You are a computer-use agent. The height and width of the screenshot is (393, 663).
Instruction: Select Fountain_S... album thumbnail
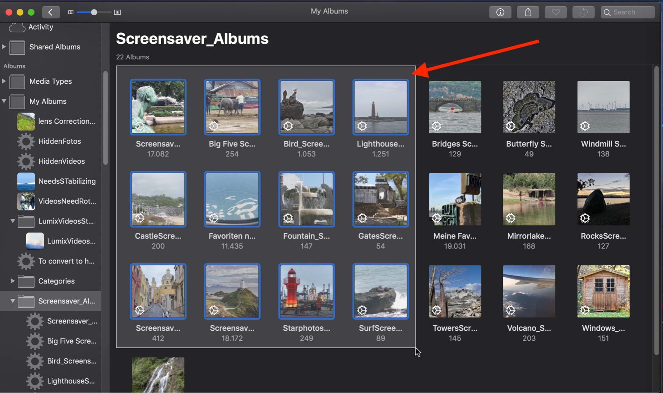pyautogui.click(x=306, y=199)
